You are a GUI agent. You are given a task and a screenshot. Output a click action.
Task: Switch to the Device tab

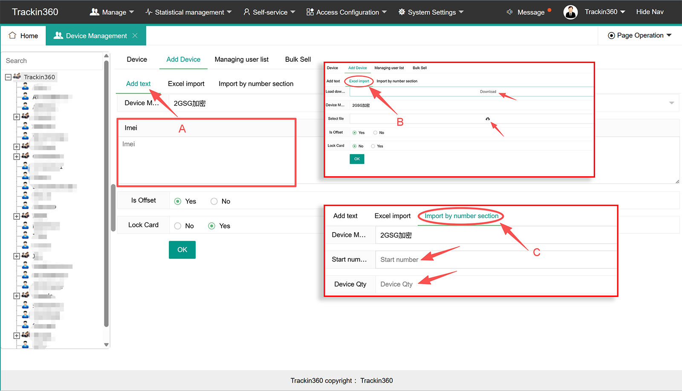coord(137,60)
